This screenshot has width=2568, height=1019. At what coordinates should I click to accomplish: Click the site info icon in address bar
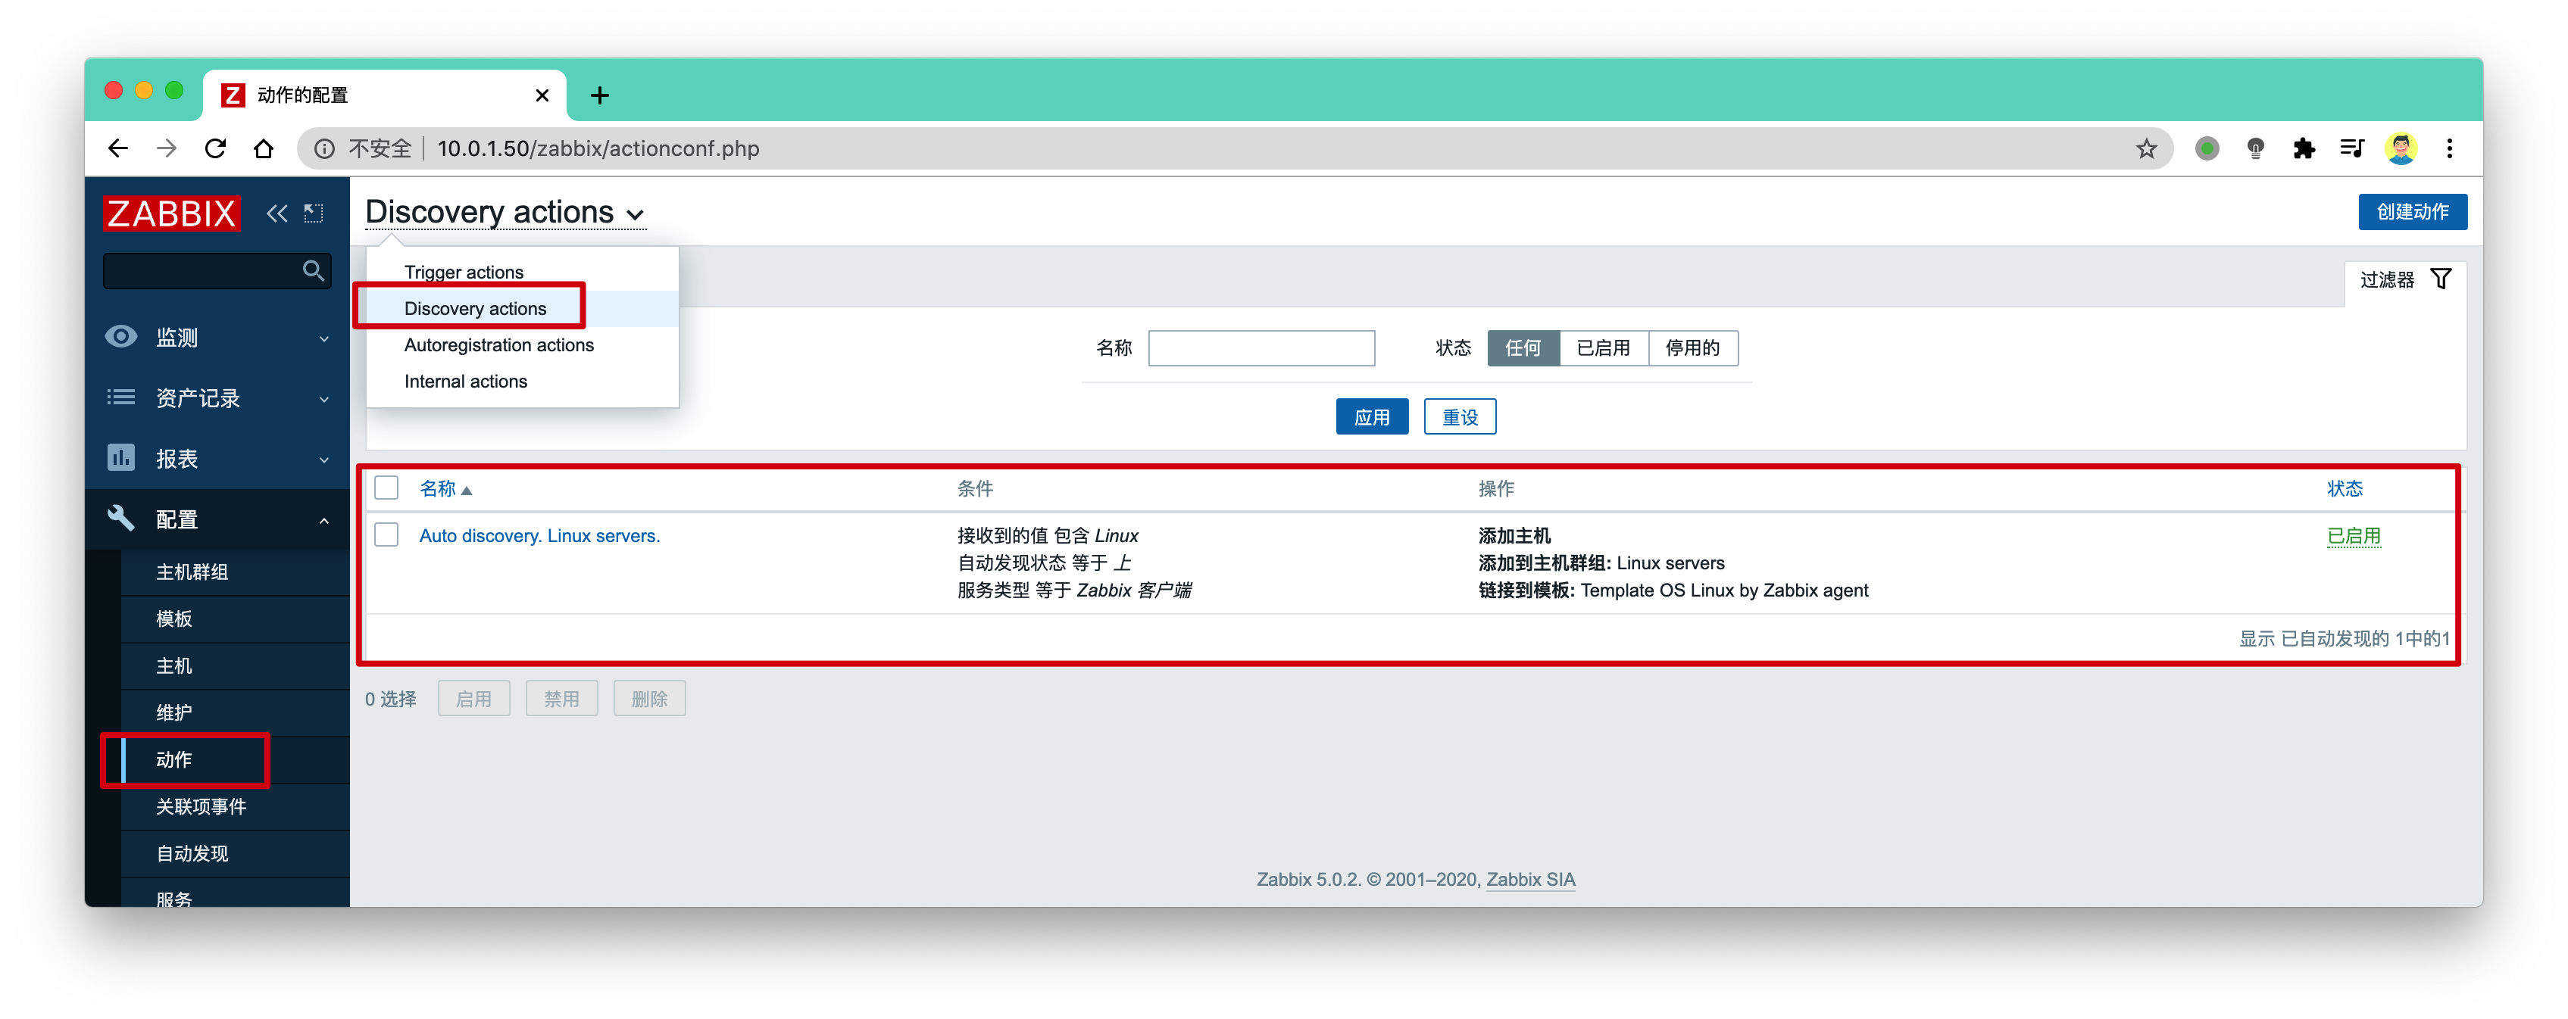324,148
